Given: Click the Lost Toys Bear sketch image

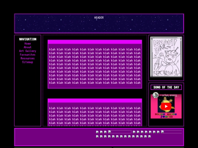Looking at the screenshot, I should click(166, 57).
